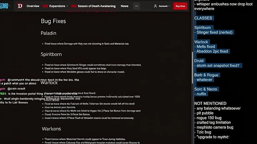Click the 'NOT MENTIONED' text in notes
This screenshot has width=257, height=144.
pyautogui.click(x=210, y=104)
